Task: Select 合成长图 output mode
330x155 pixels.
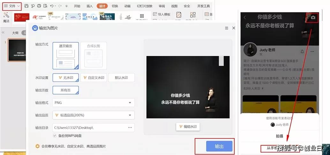Action: [x=94, y=56]
